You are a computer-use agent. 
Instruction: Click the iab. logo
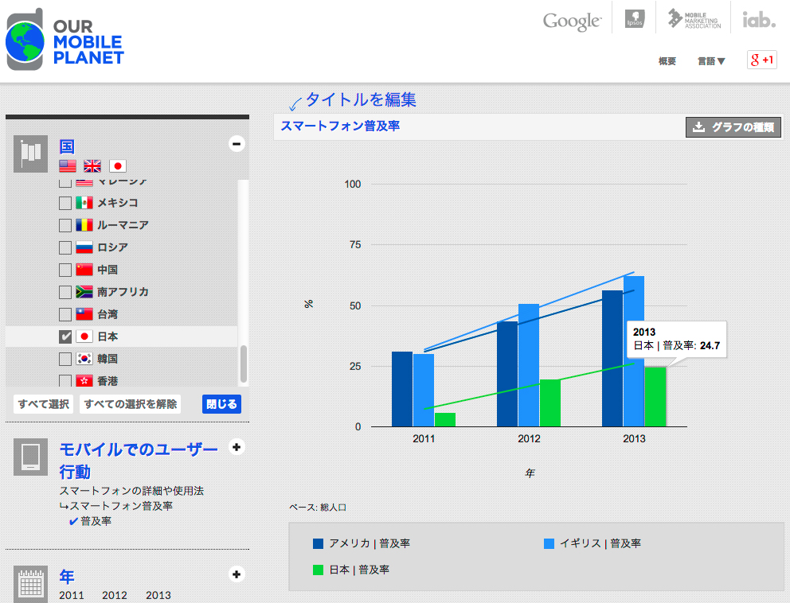[x=759, y=20]
